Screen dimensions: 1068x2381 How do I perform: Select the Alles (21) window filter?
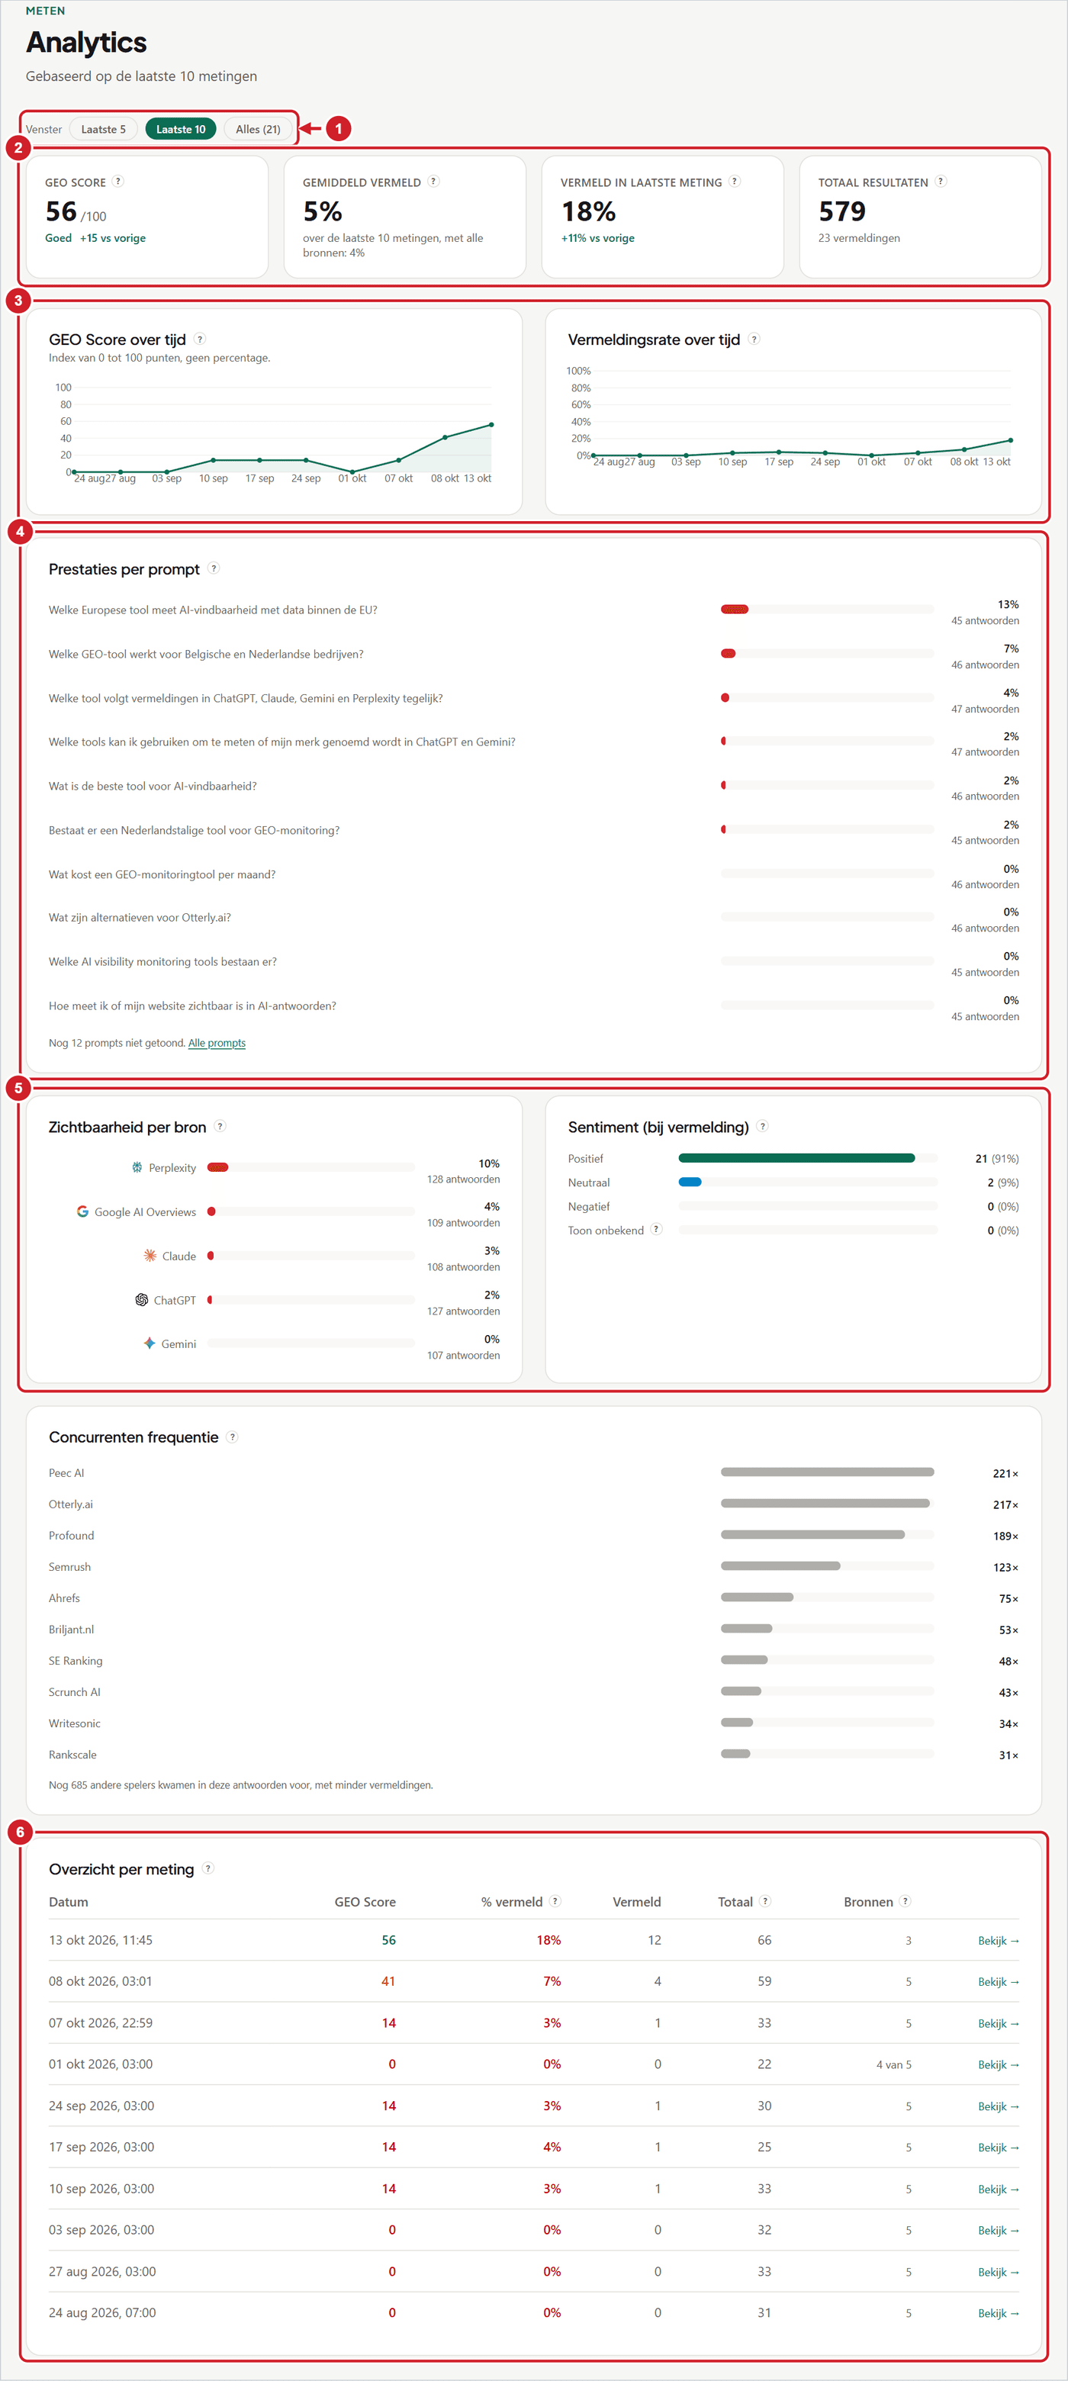pyautogui.click(x=258, y=130)
